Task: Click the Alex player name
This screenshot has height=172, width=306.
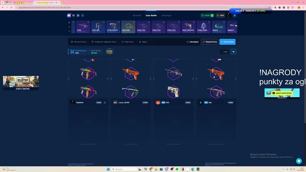Action: click(x=210, y=102)
